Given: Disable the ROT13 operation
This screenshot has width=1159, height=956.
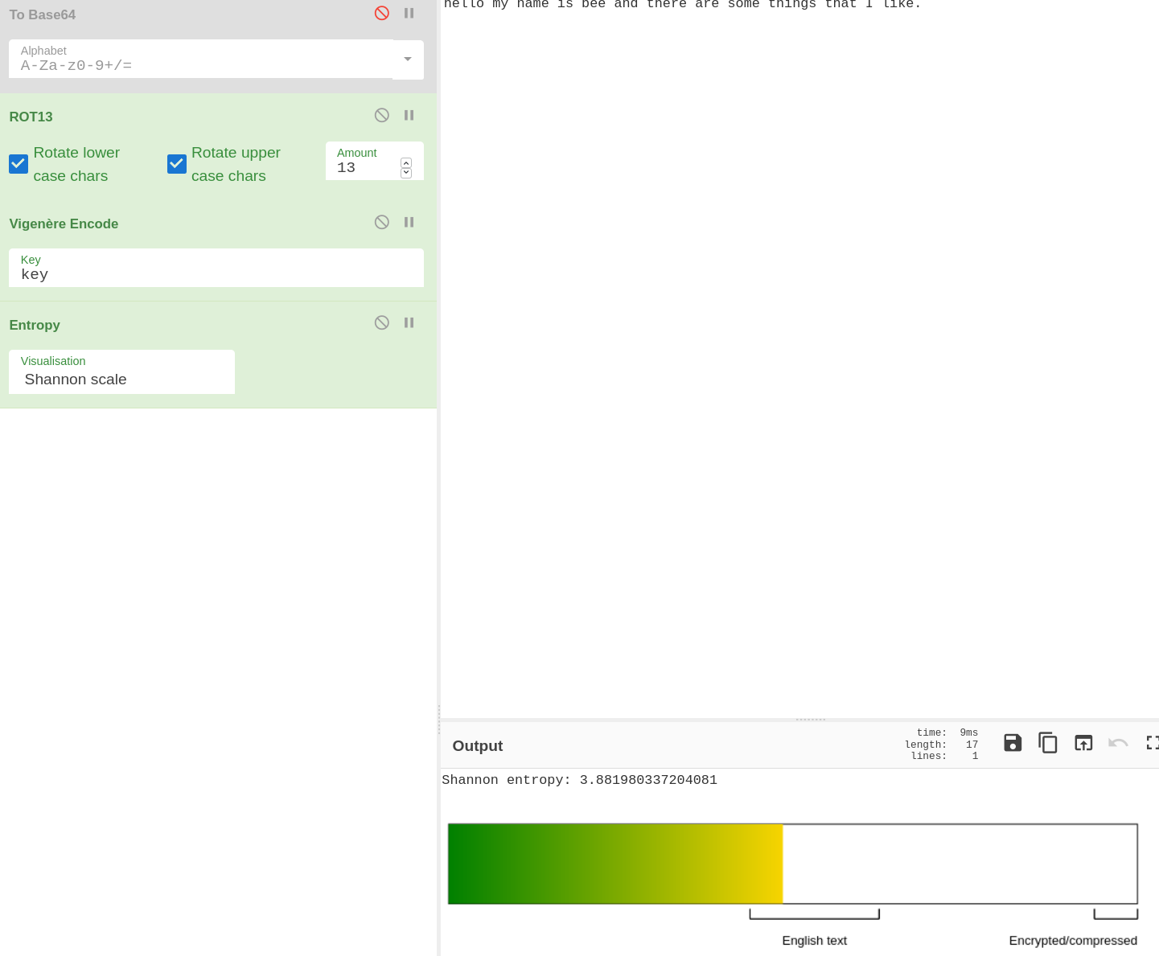Looking at the screenshot, I should point(382,115).
